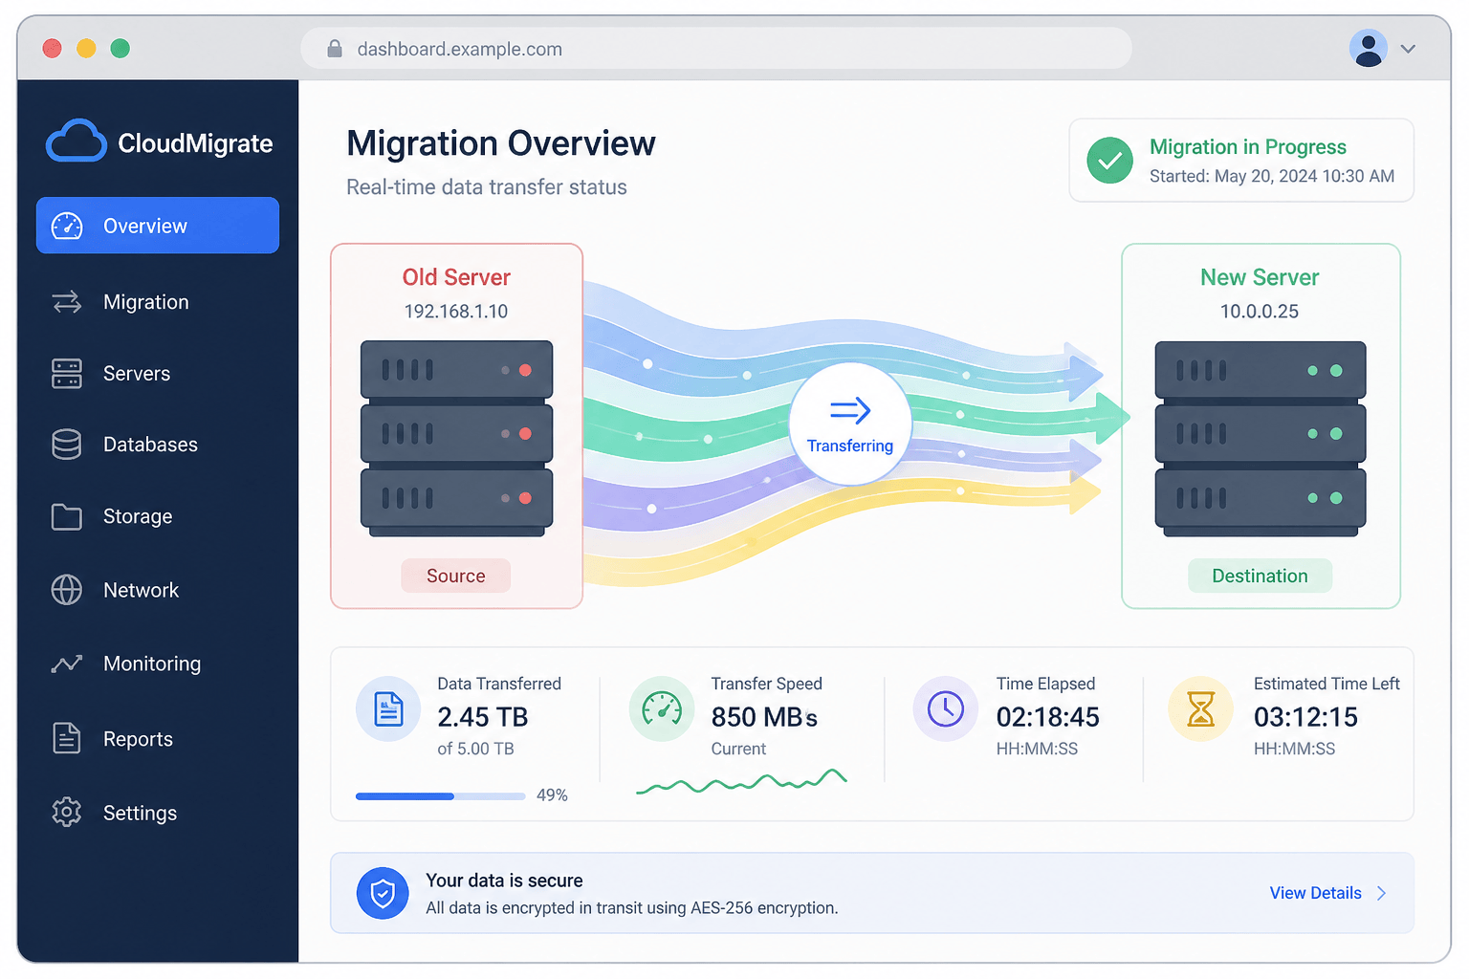Expand the account dropdown chevron
This screenshot has height=979, width=1469.
coord(1408,49)
